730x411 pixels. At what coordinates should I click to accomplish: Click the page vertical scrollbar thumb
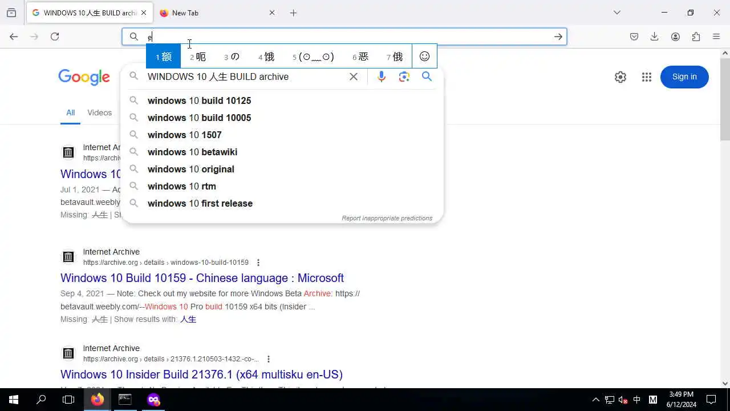pos(725,99)
